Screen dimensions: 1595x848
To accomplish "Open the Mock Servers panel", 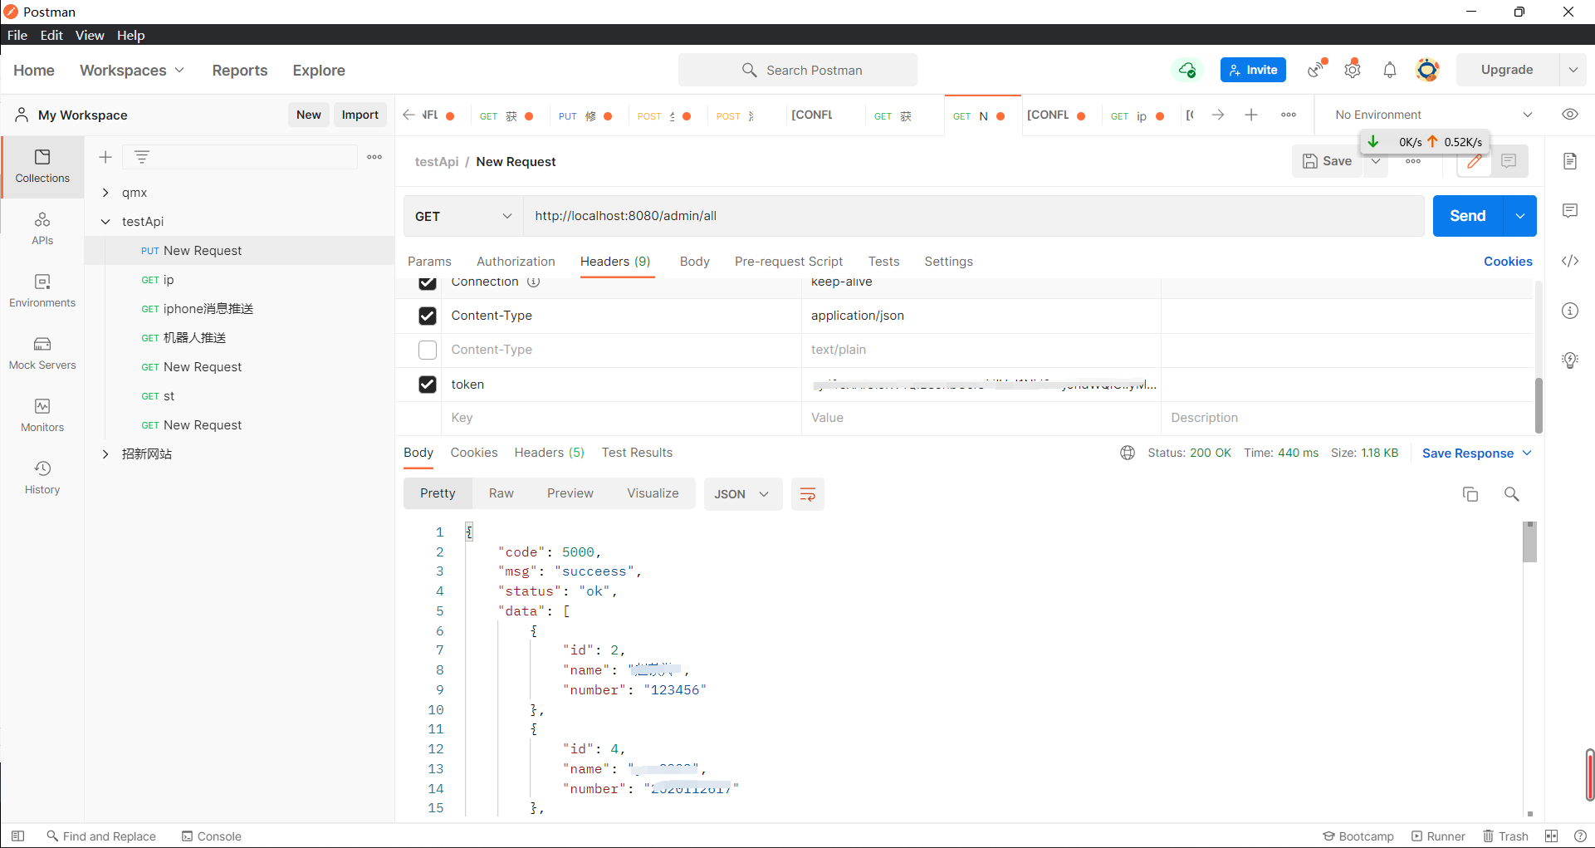I will pyautogui.click(x=42, y=353).
